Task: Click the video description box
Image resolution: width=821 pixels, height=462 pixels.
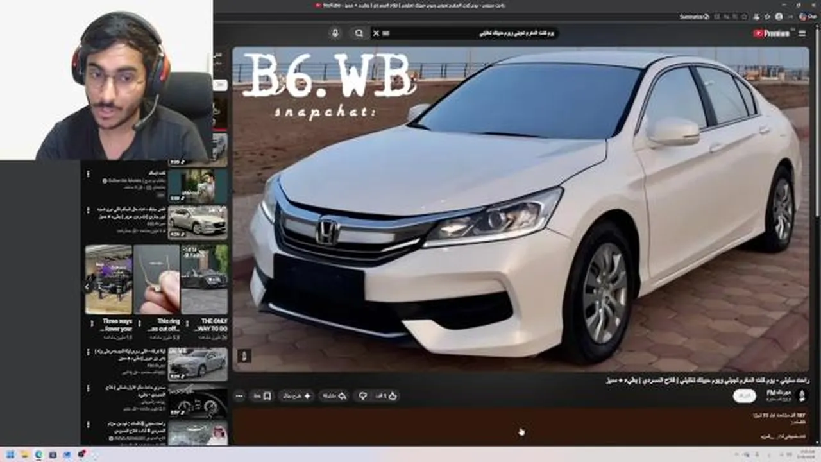Action: (521, 427)
